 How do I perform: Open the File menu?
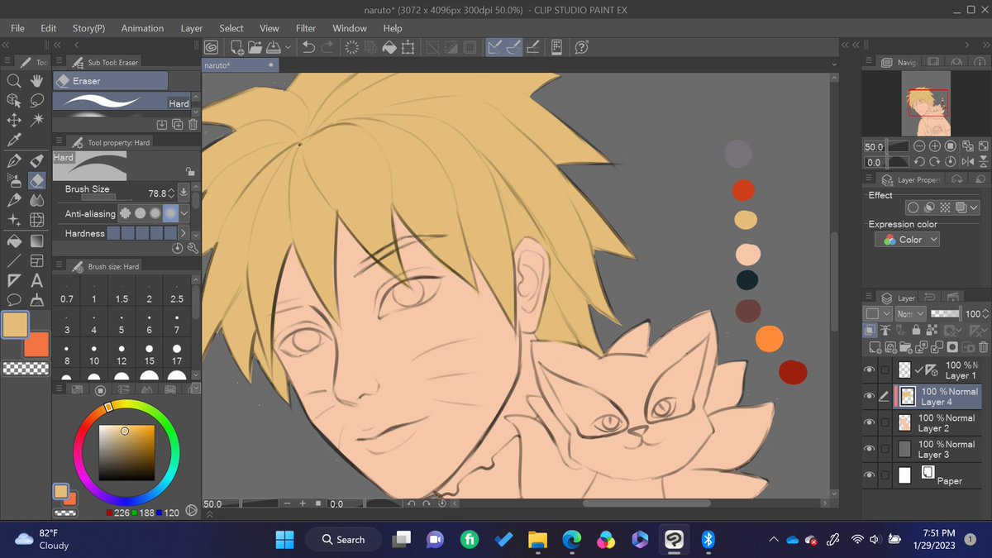[17, 28]
